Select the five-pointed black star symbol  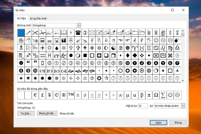[x=28, y=78]
